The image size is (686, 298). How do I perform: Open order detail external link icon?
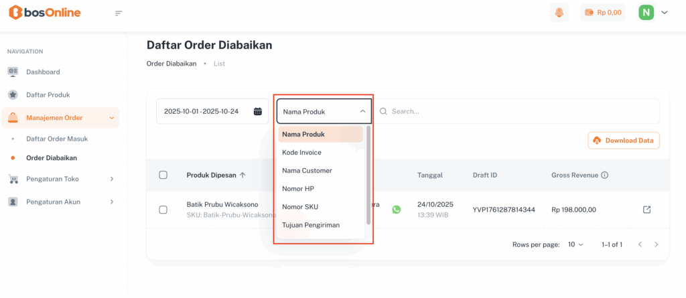coord(646,210)
